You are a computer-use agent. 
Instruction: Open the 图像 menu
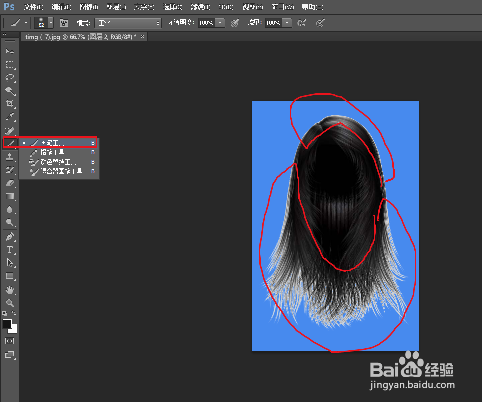89,7
